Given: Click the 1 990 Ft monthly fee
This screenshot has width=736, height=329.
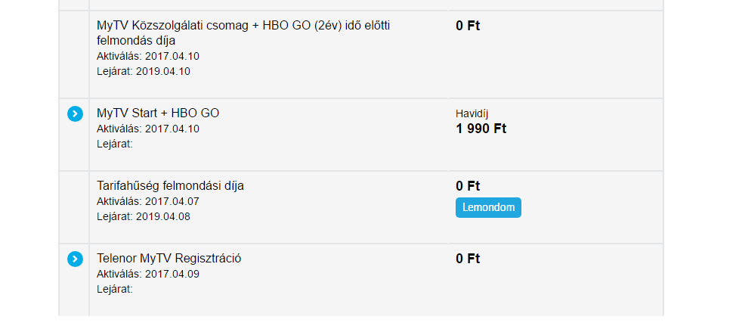Looking at the screenshot, I should pyautogui.click(x=481, y=129).
